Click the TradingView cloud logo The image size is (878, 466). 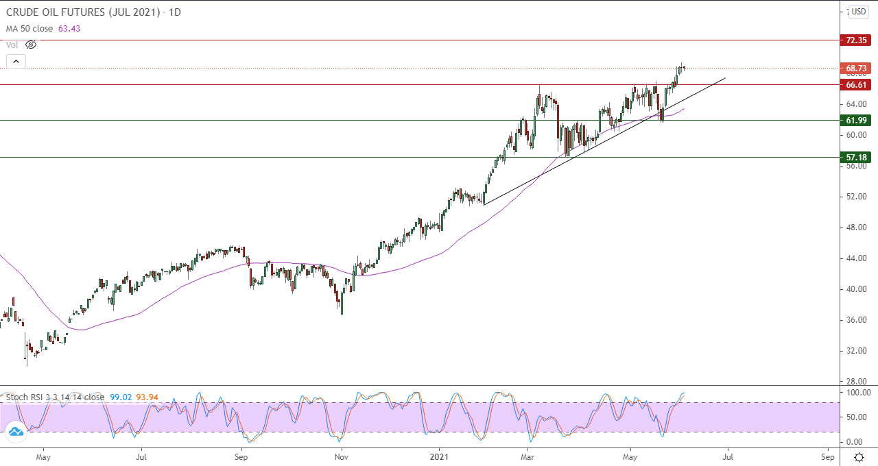click(16, 432)
